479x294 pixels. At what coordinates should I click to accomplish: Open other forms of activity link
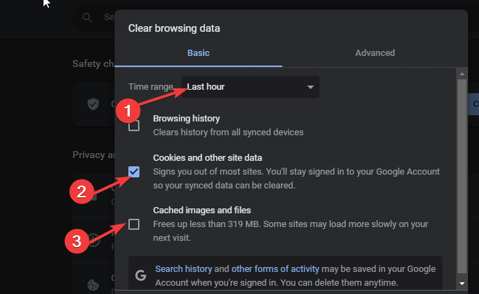click(x=275, y=269)
